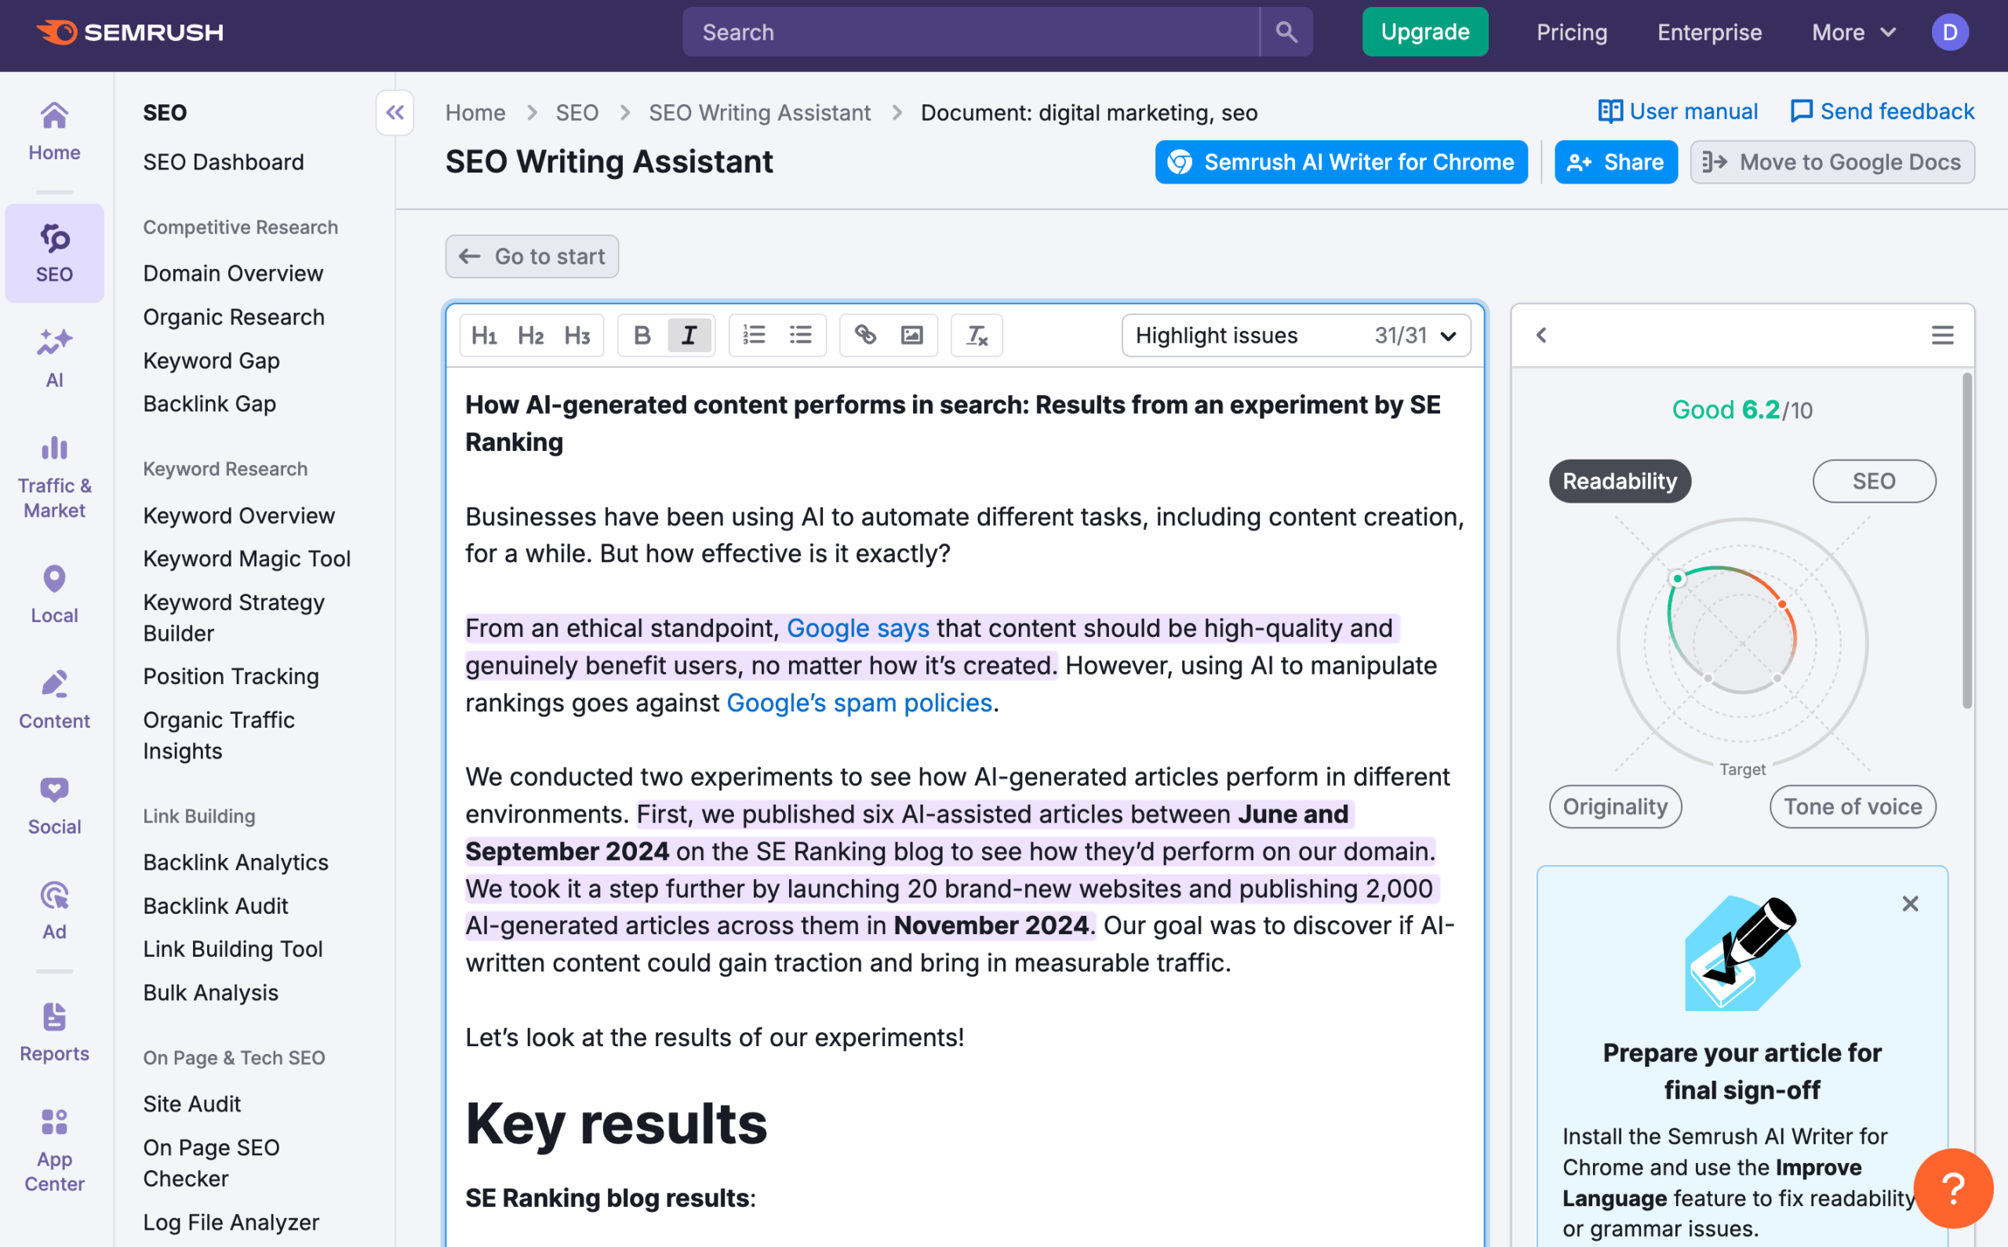The height and width of the screenshot is (1247, 2008).
Task: Click Home in the breadcrumb
Action: [x=475, y=112]
